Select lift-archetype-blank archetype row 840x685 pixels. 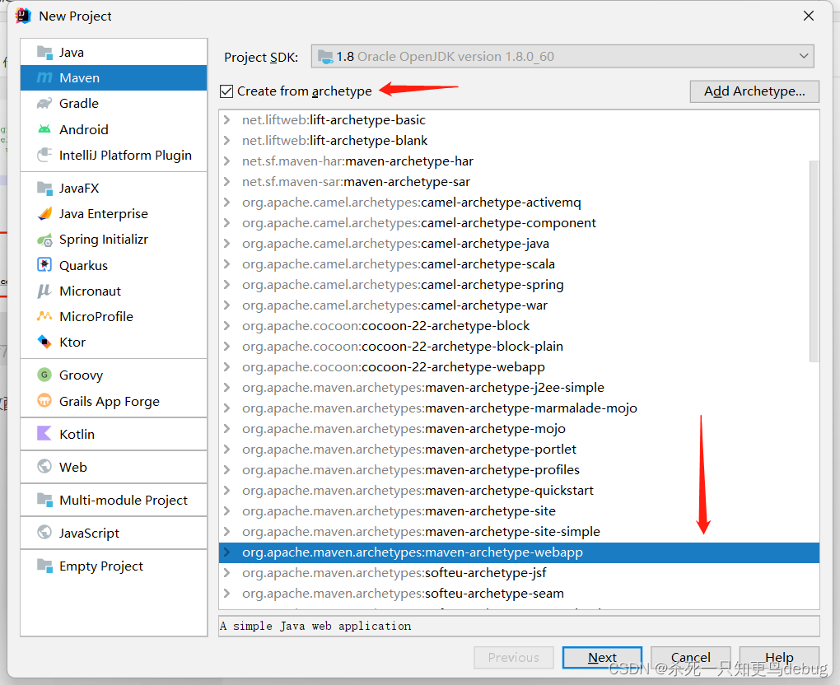tap(519, 141)
